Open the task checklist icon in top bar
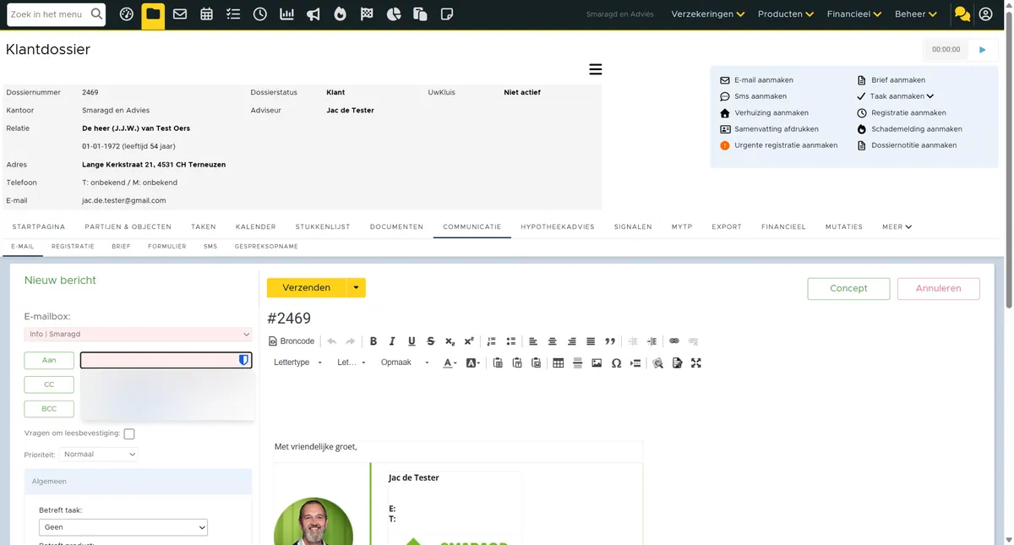The image size is (1014, 545). pyautogui.click(x=233, y=14)
